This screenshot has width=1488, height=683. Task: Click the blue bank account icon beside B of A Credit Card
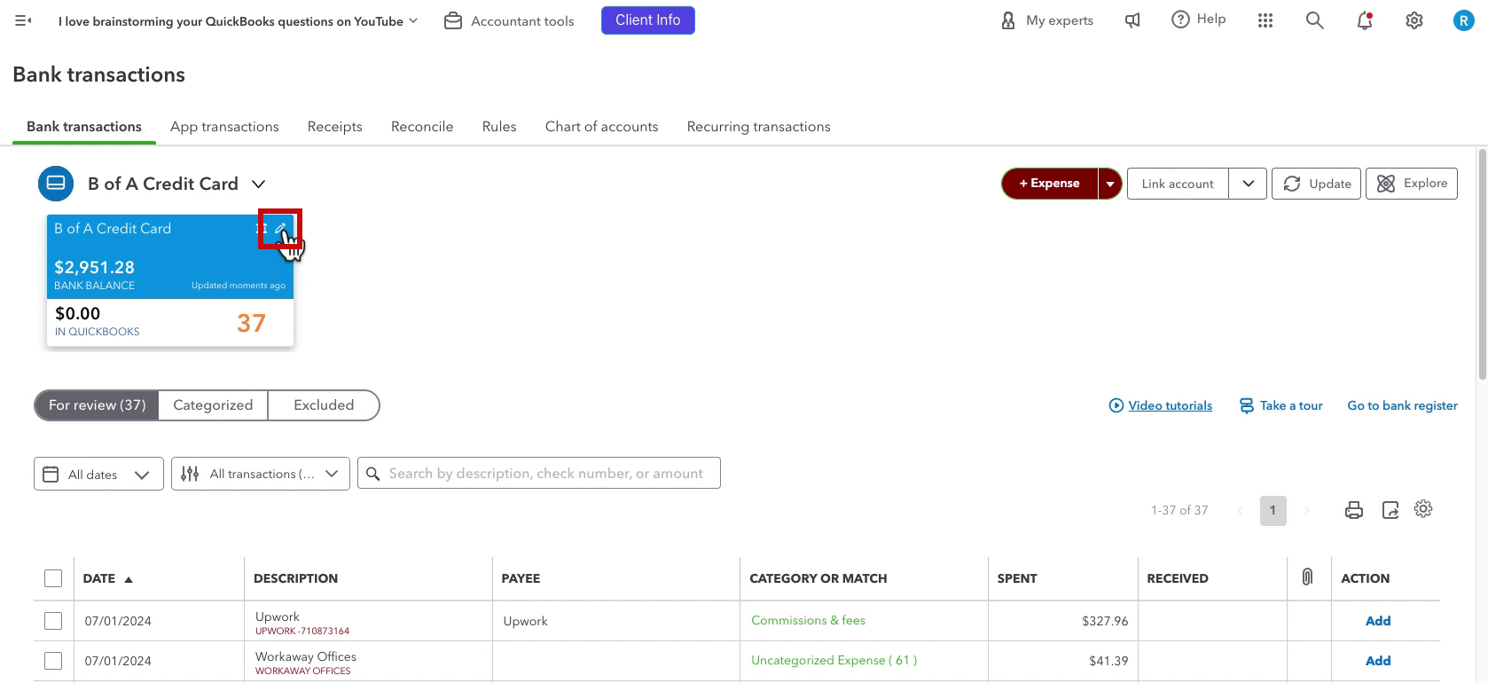55,184
